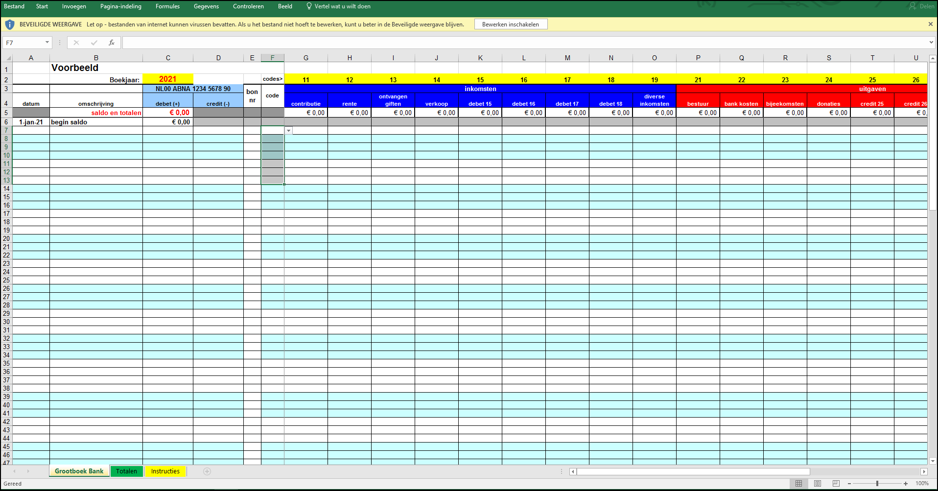Click the cancel X icon in formula bar
The width and height of the screenshot is (938, 491).
tap(76, 43)
